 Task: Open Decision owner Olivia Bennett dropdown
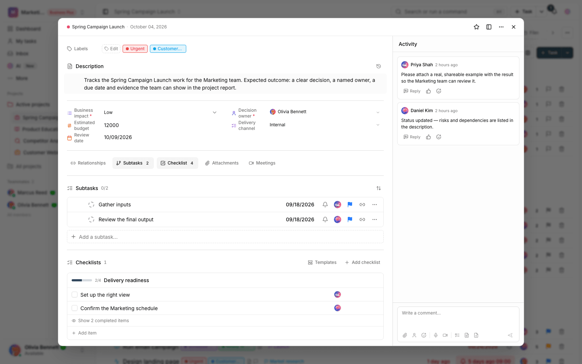325,112
